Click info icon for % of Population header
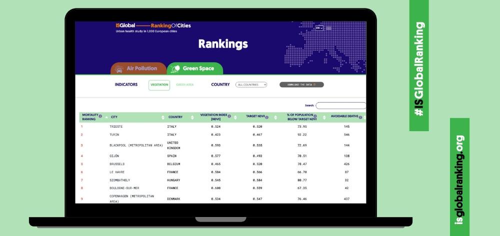The width and height of the screenshot is (500, 236). [x=315, y=116]
